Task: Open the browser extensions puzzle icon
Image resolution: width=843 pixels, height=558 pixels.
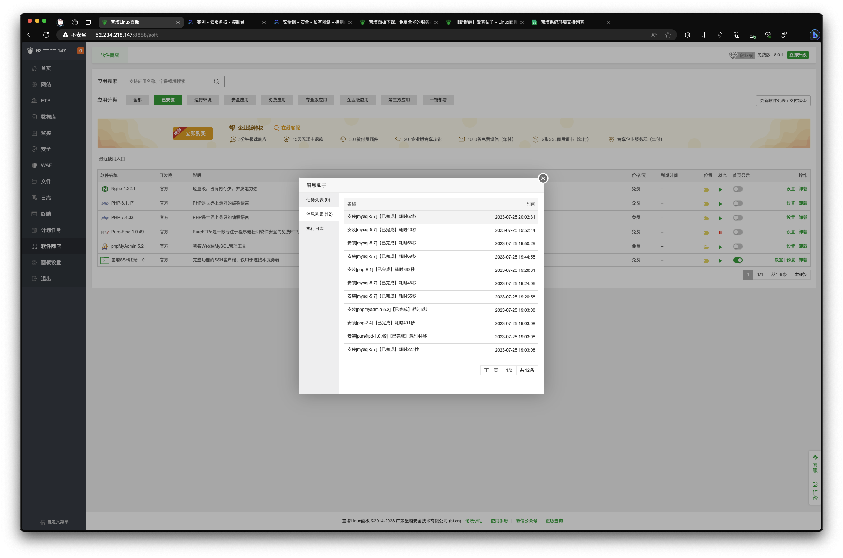Action: (x=687, y=35)
